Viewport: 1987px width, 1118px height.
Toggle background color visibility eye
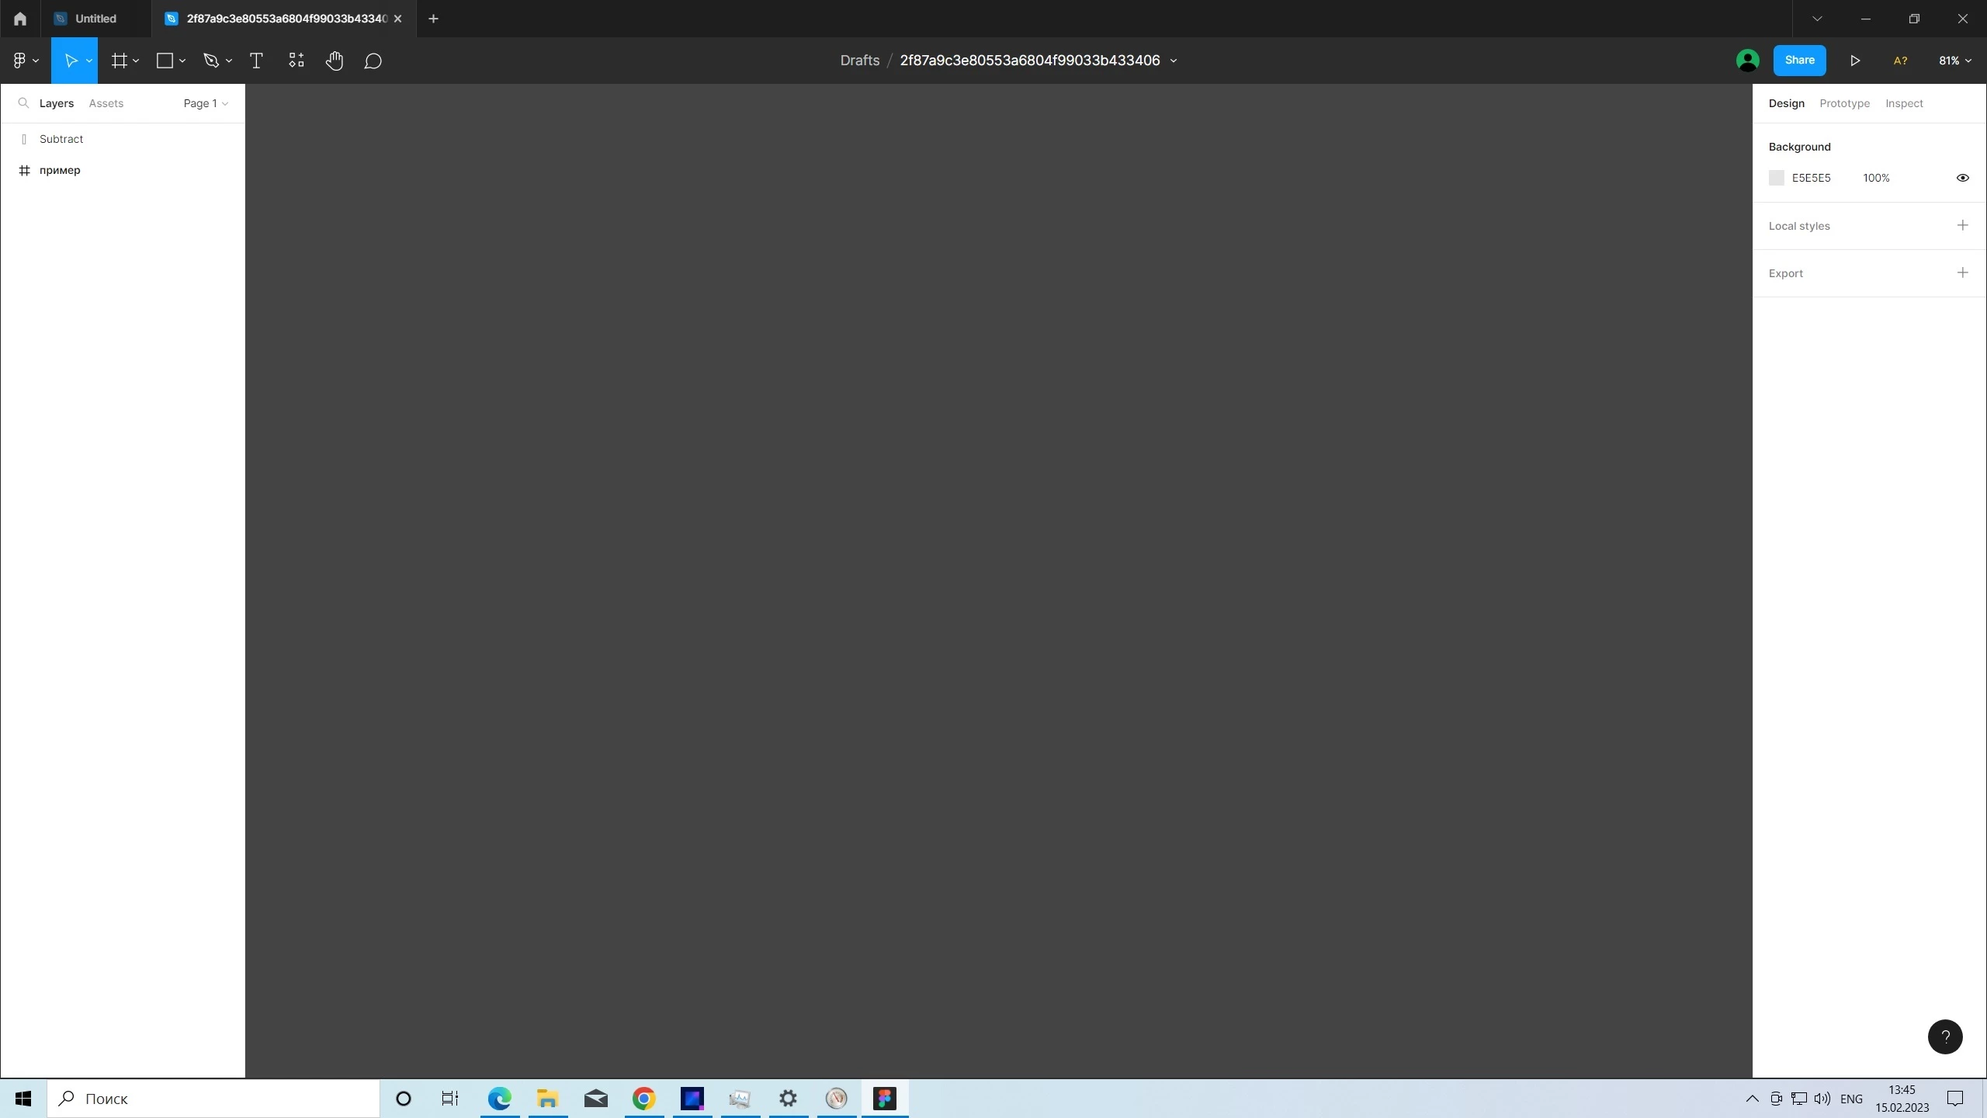click(1962, 178)
